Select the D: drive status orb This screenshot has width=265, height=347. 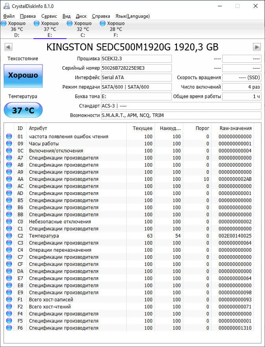(x=4, y=23)
